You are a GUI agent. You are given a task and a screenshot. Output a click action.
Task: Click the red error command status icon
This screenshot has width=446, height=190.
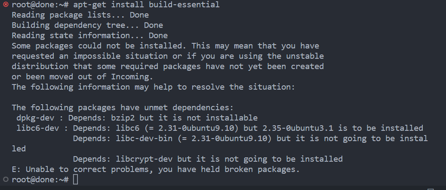5,5
